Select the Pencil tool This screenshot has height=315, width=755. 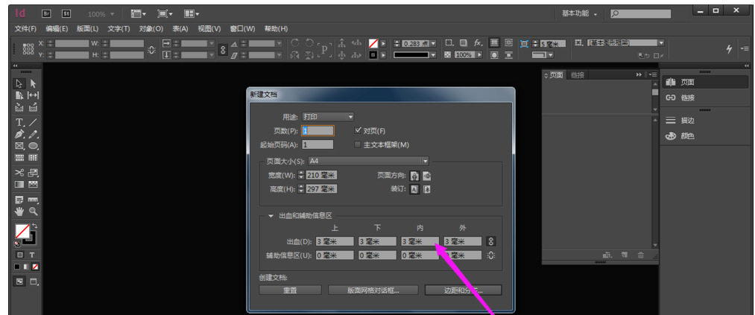(x=34, y=134)
